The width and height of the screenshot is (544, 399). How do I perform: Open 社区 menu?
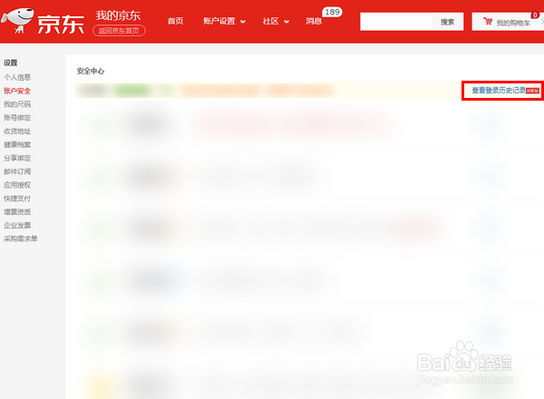click(270, 21)
